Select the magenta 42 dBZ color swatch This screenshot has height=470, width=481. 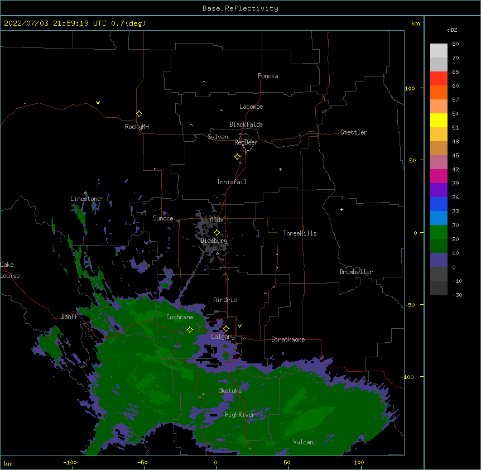click(x=439, y=176)
